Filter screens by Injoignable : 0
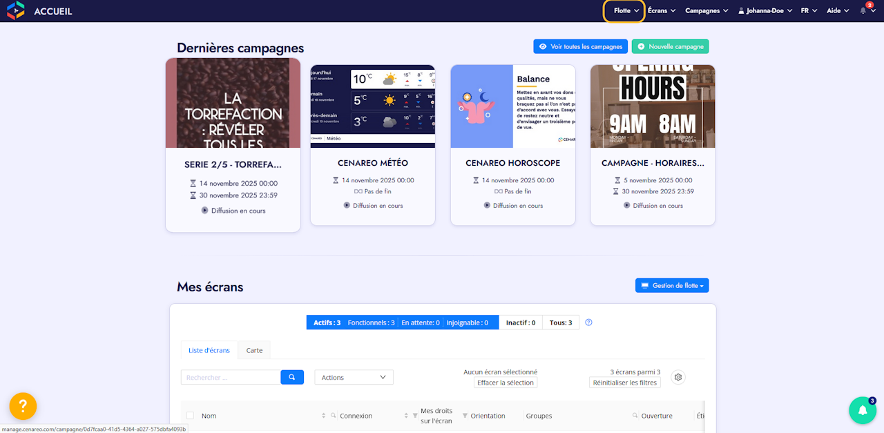Screen dimensions: 884x433 (467, 323)
